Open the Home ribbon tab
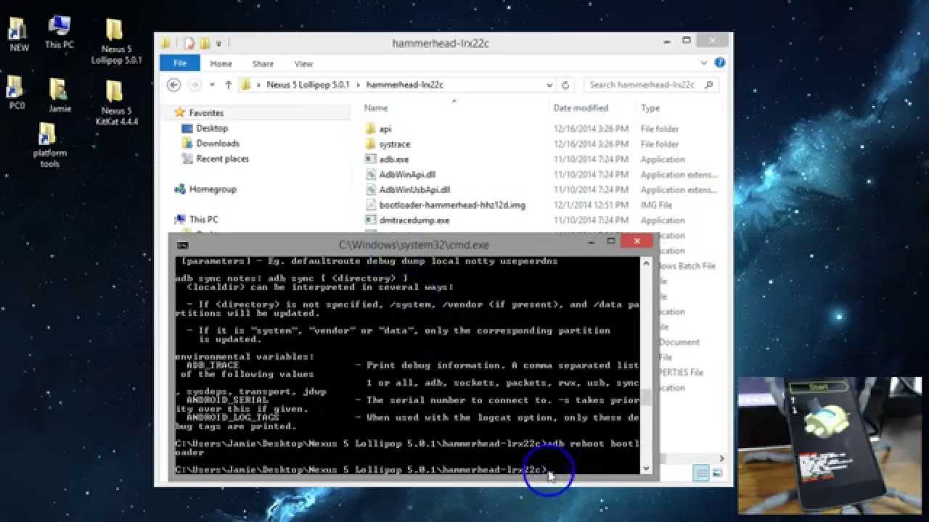929x522 pixels. click(x=221, y=64)
